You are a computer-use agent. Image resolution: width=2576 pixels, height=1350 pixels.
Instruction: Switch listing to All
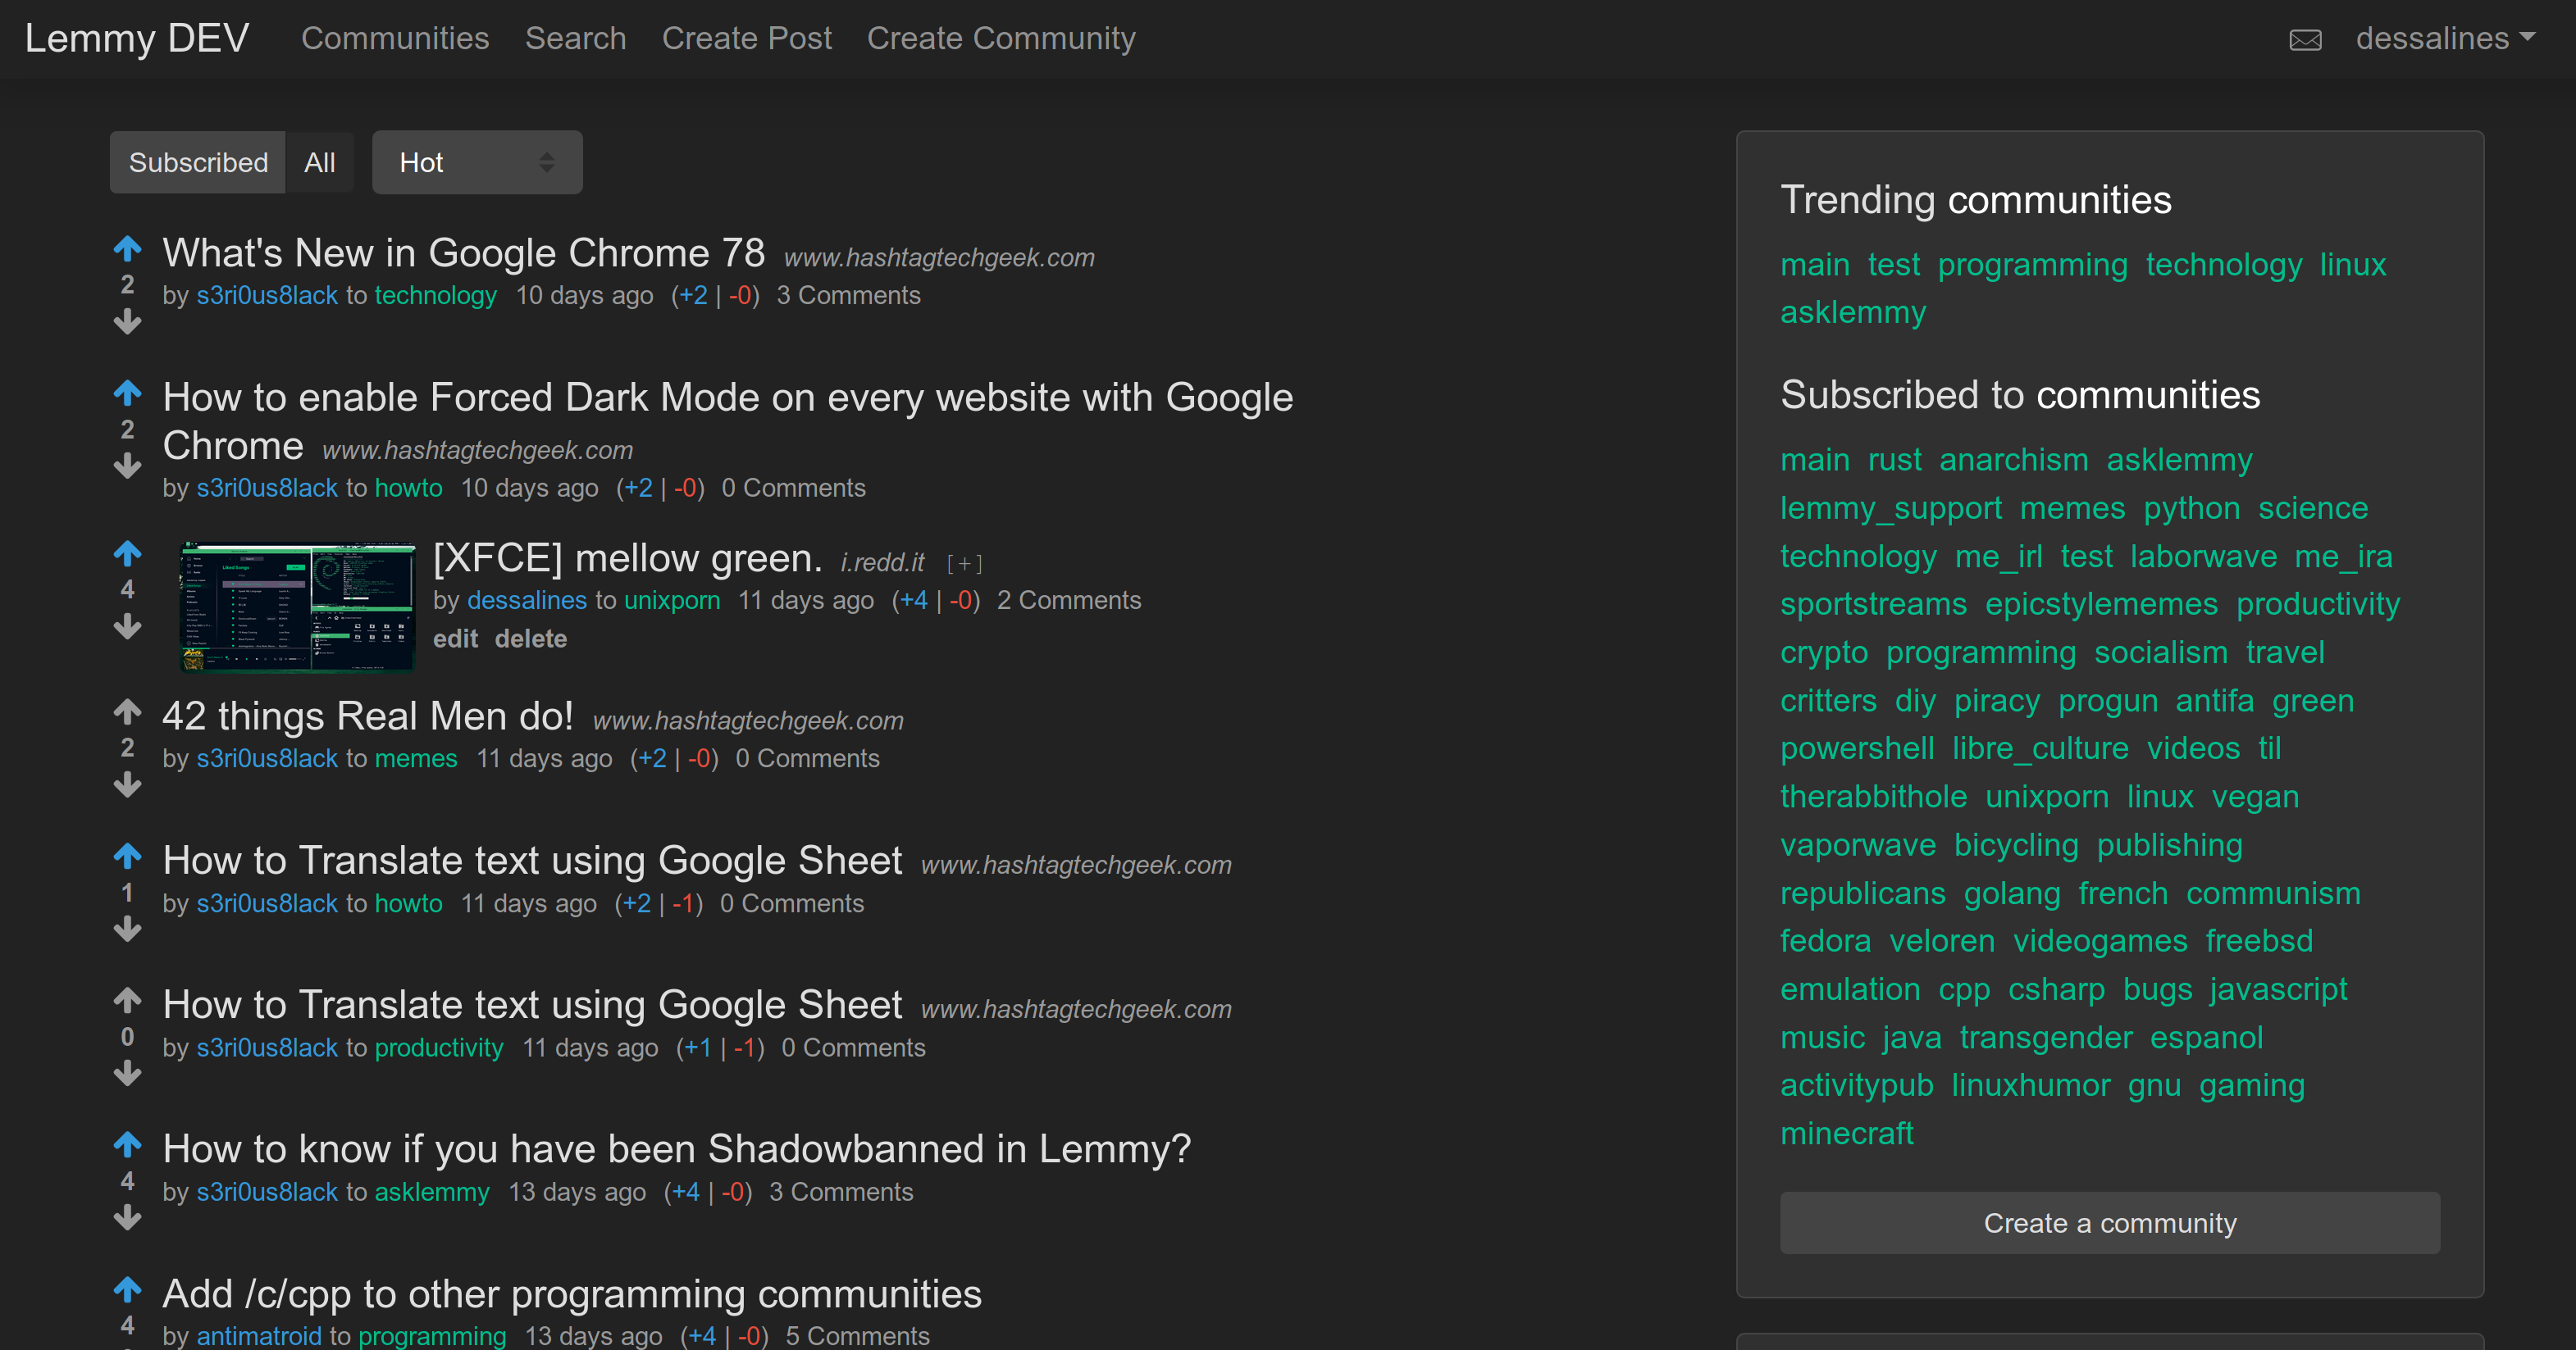tap(319, 161)
